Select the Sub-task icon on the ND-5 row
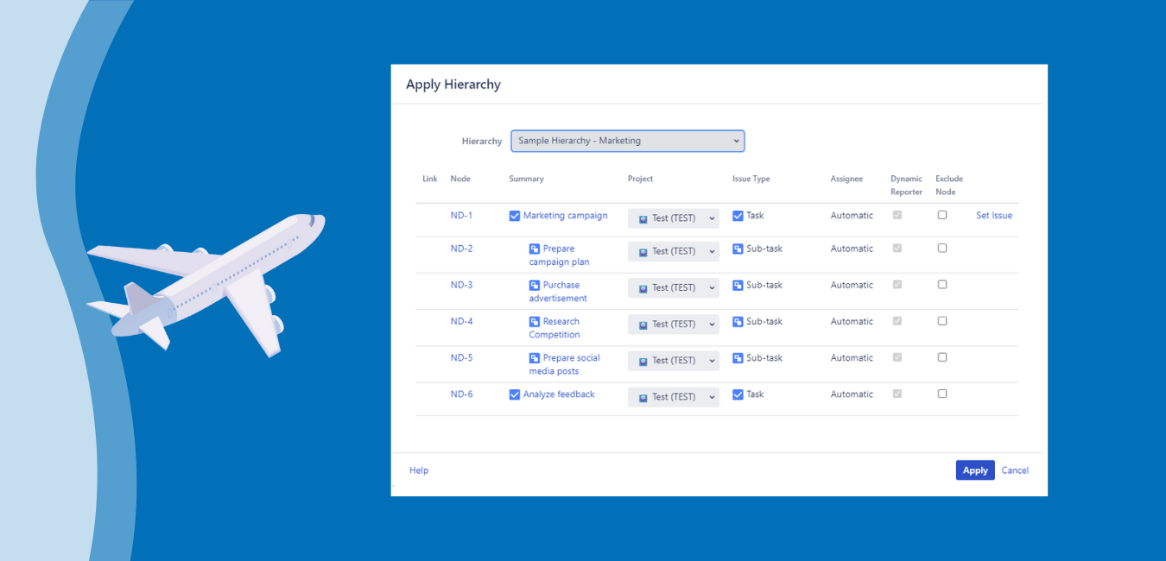The image size is (1166, 561). coord(738,357)
